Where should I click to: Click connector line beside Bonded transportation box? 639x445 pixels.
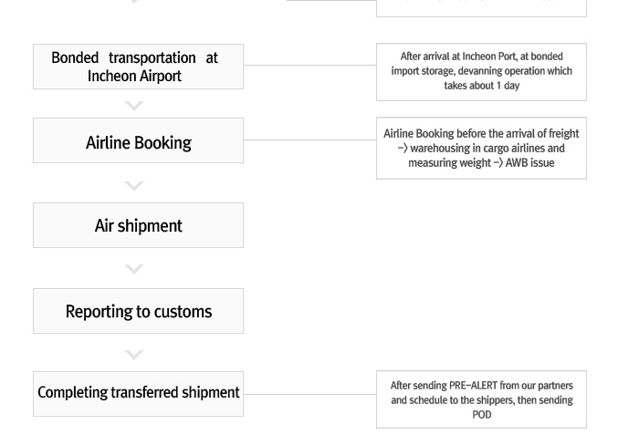[309, 65]
